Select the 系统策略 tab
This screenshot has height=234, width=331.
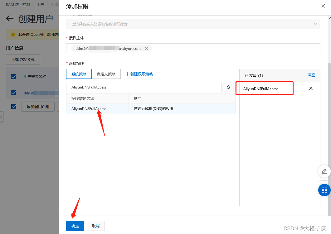pos(79,74)
